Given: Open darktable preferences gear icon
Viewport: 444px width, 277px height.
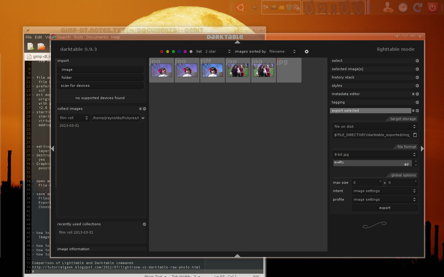Looking at the screenshot, I should click(306, 52).
